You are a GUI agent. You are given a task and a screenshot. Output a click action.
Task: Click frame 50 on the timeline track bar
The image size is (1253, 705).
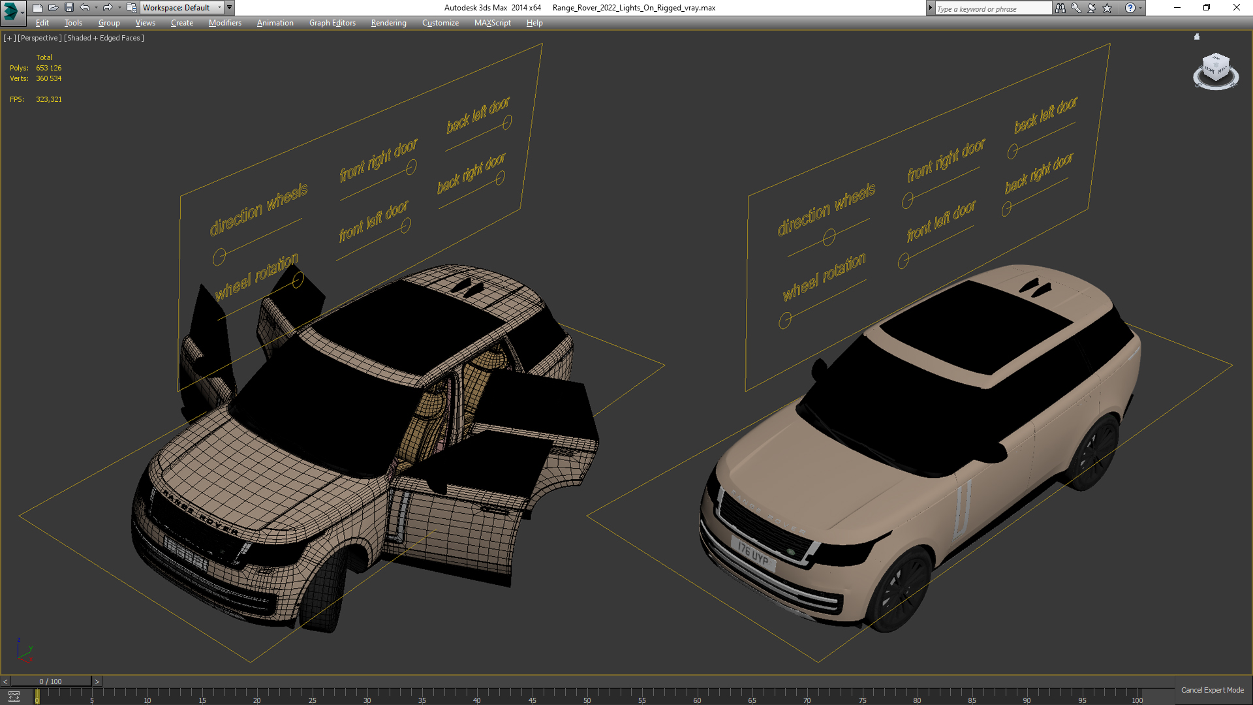[x=587, y=697]
